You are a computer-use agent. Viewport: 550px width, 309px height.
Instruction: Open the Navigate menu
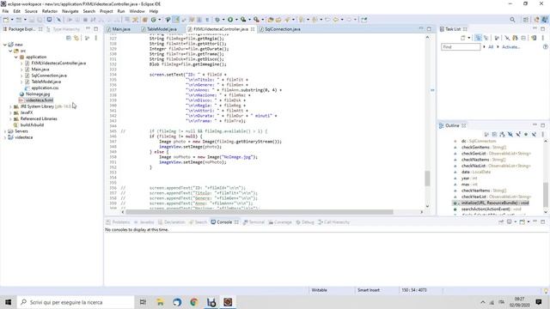click(x=70, y=11)
